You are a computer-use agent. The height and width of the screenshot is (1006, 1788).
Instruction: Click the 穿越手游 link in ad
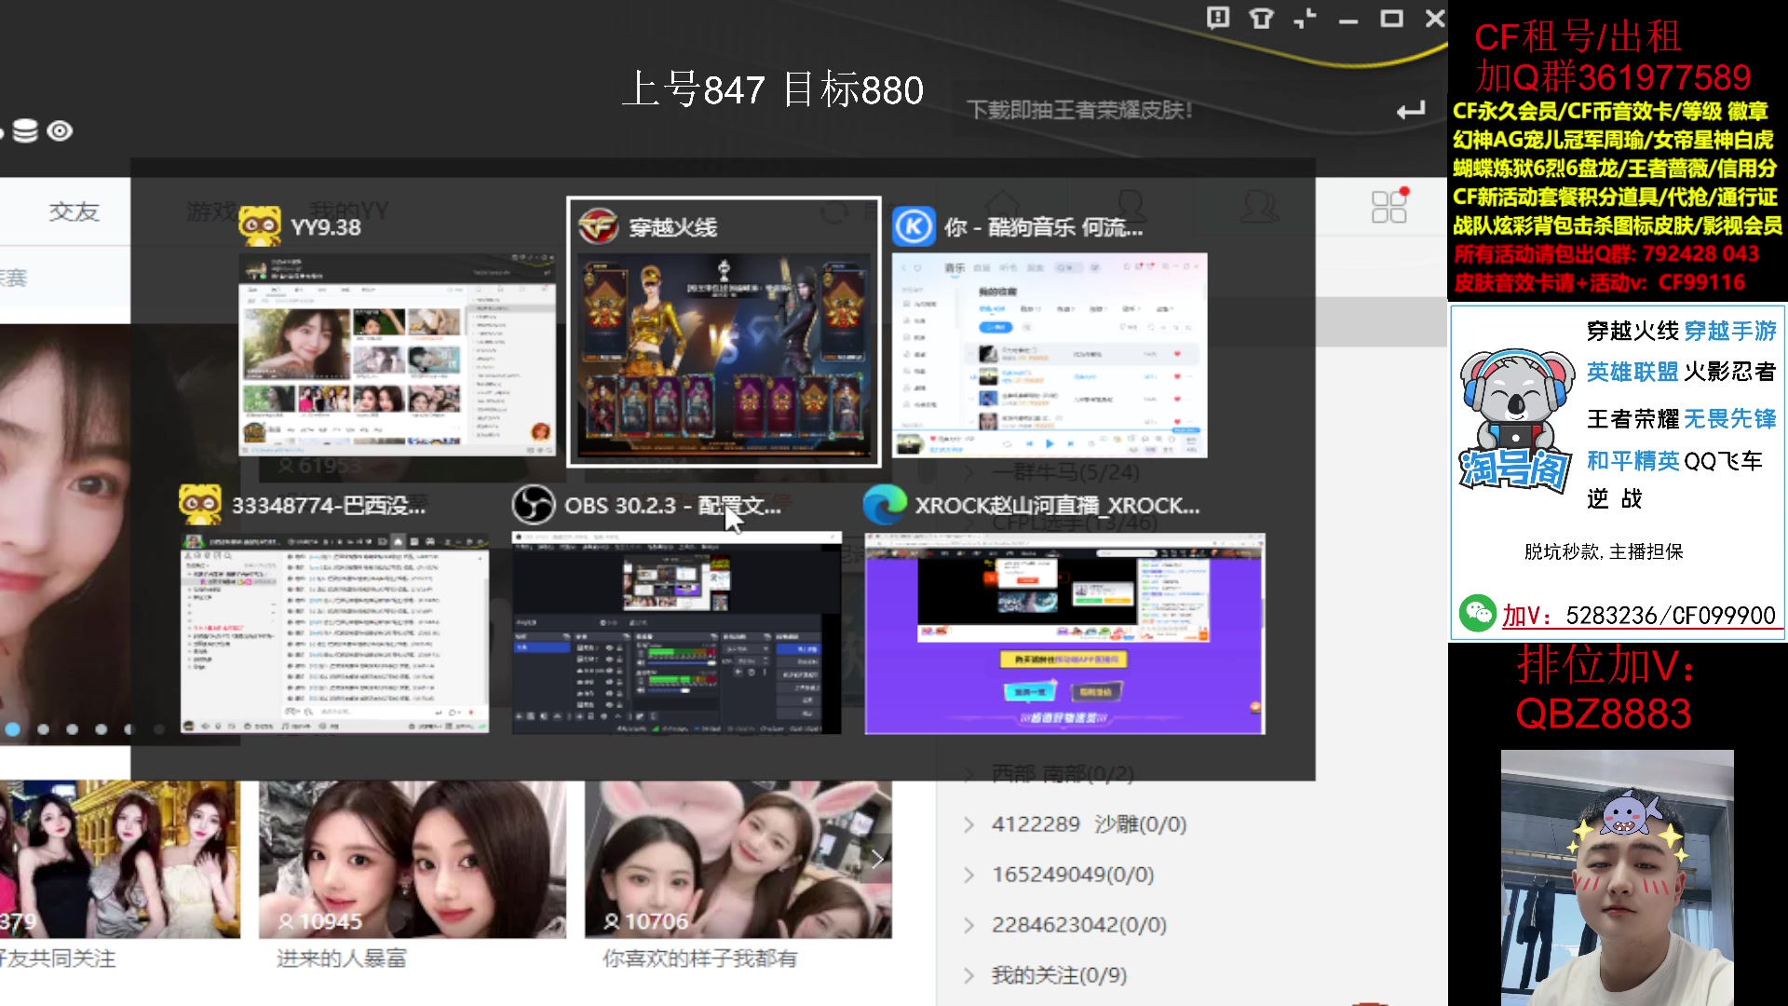tap(1730, 331)
